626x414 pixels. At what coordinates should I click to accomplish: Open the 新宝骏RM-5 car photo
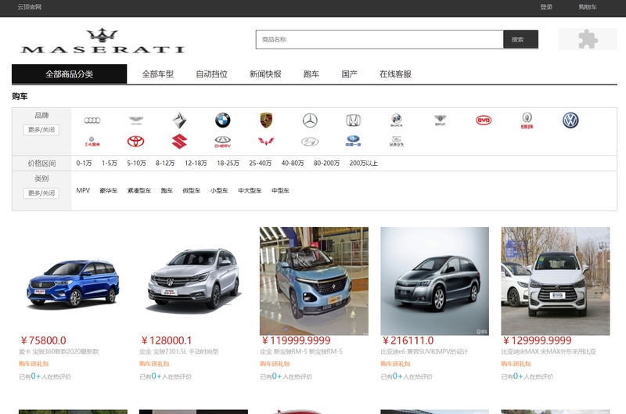click(x=314, y=281)
